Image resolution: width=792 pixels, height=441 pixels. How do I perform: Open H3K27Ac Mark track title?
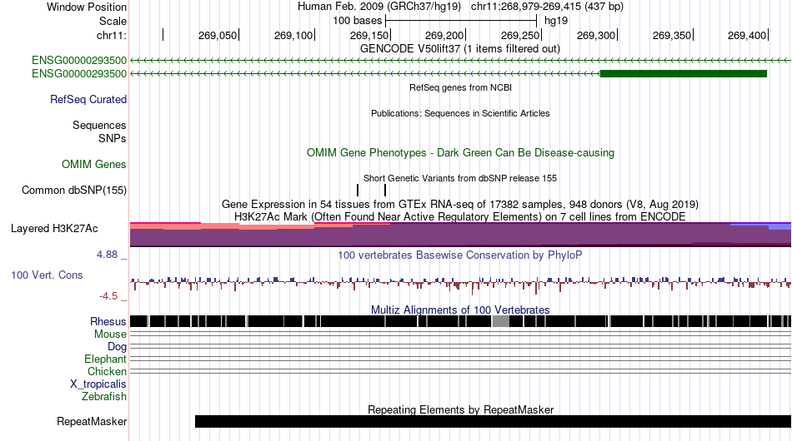(x=460, y=216)
